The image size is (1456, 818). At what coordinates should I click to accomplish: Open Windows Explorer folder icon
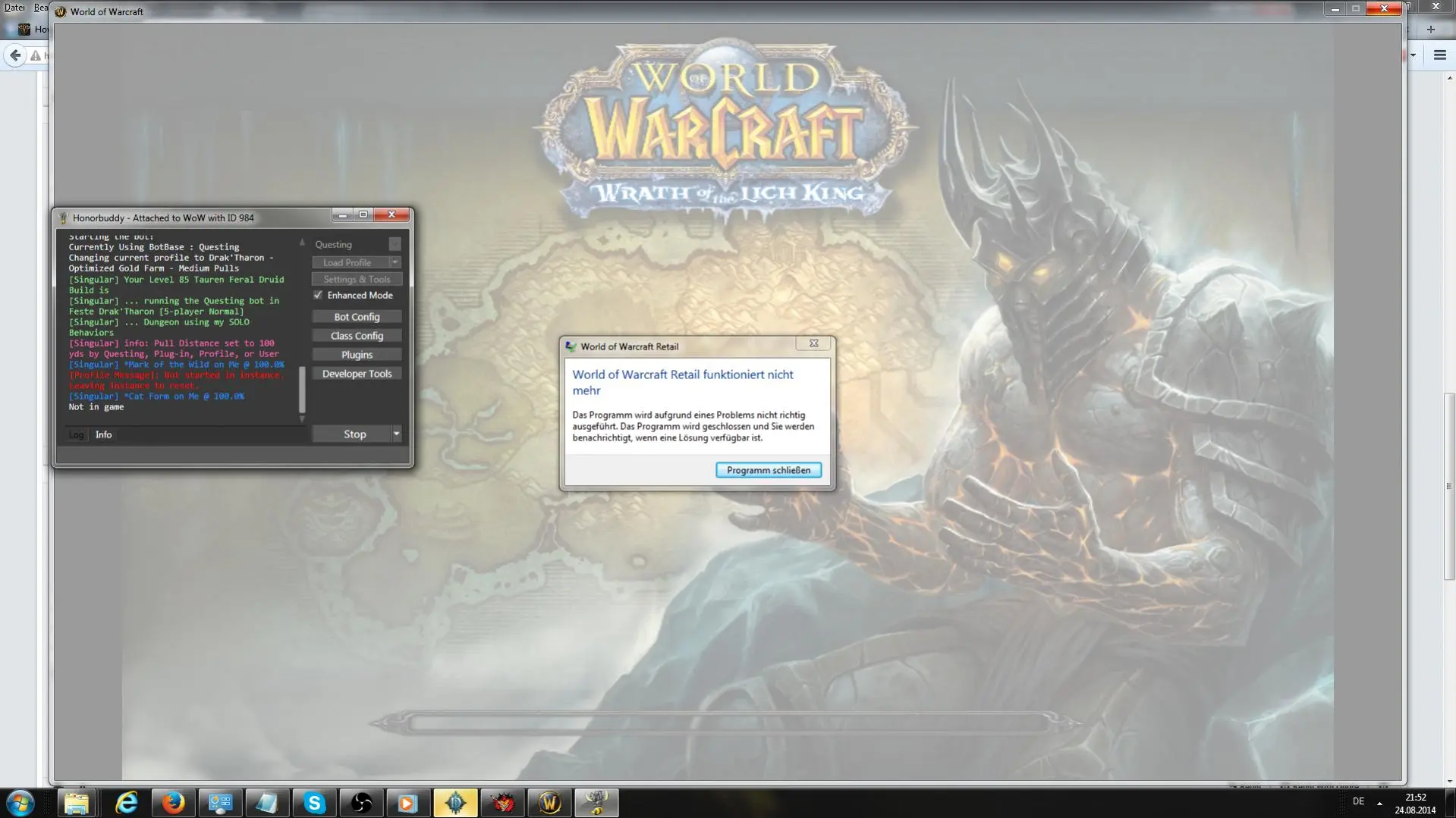[x=77, y=803]
